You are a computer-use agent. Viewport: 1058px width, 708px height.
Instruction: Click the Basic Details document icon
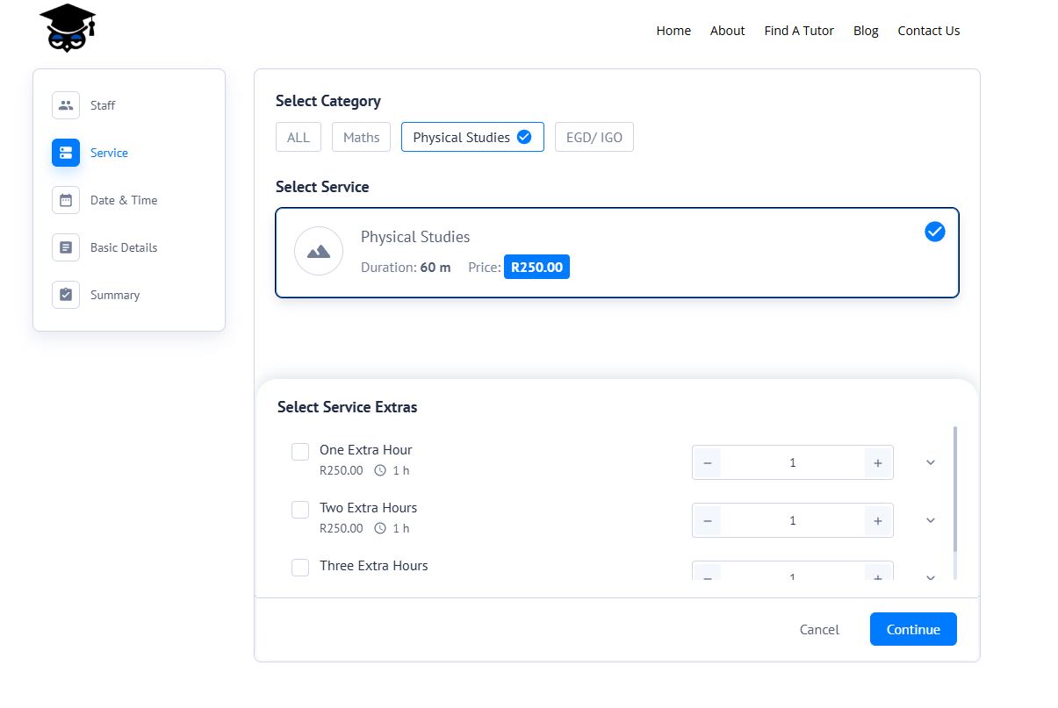tap(66, 247)
